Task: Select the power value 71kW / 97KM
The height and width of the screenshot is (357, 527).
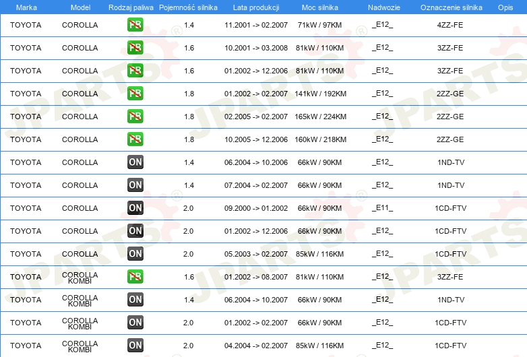Action: point(319,25)
